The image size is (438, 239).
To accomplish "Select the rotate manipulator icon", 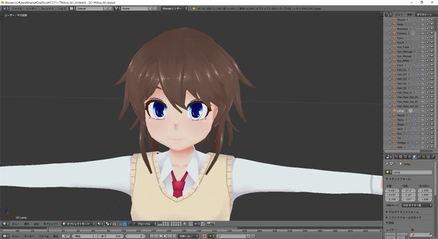I will 129,224.
